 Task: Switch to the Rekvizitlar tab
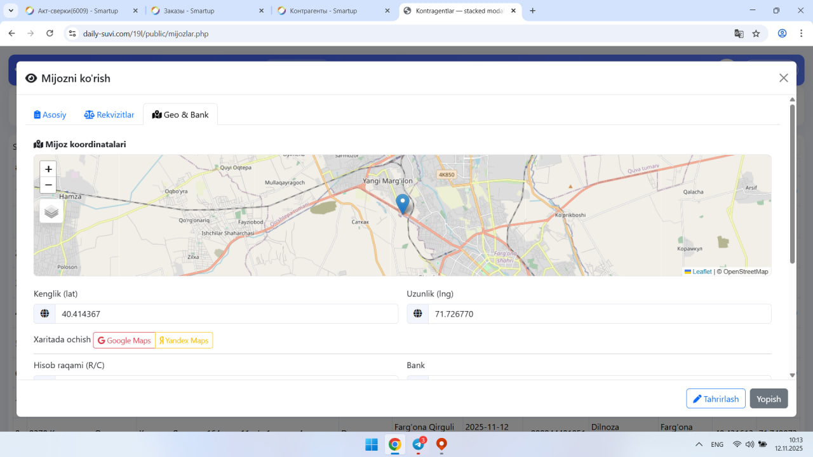tap(109, 115)
